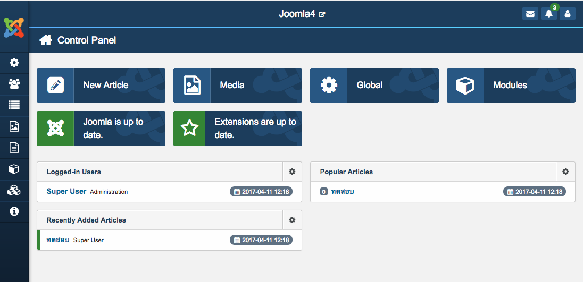Open the gear System menu in sidebar
583x282 pixels.
tap(14, 63)
